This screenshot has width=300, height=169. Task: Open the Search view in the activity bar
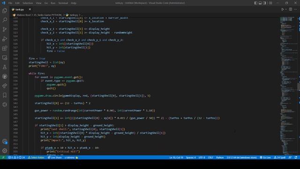pos(5,20)
